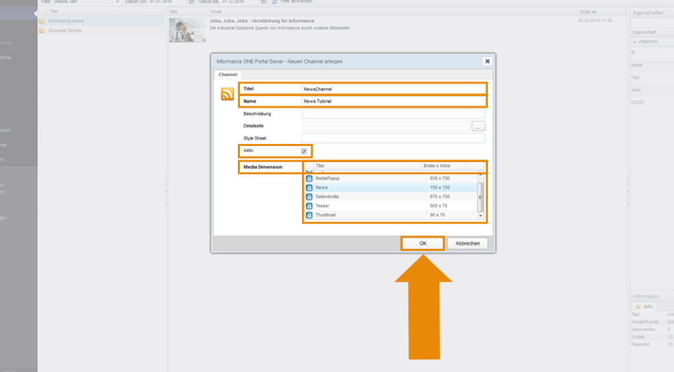Viewport: 674px width, 372px height.
Task: Click the news article thumbnail image
Action: (x=187, y=30)
